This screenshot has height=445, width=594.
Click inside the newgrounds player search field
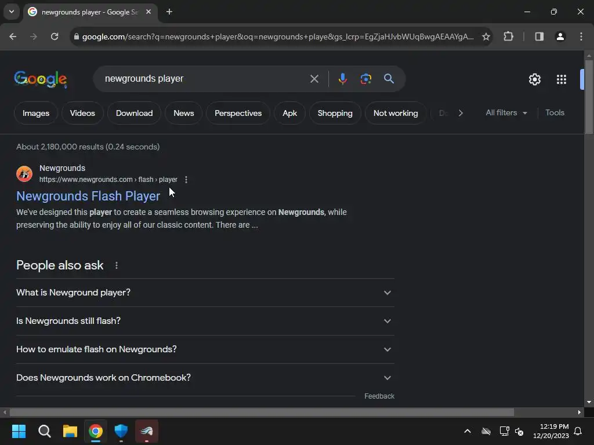tap(205, 79)
